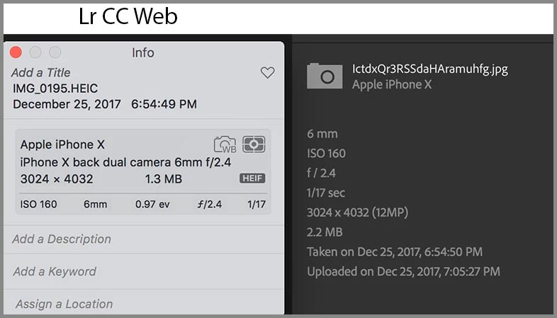Screen dimensions: 557x318
Task: Click the Assign a Location field
Action: click(x=62, y=304)
